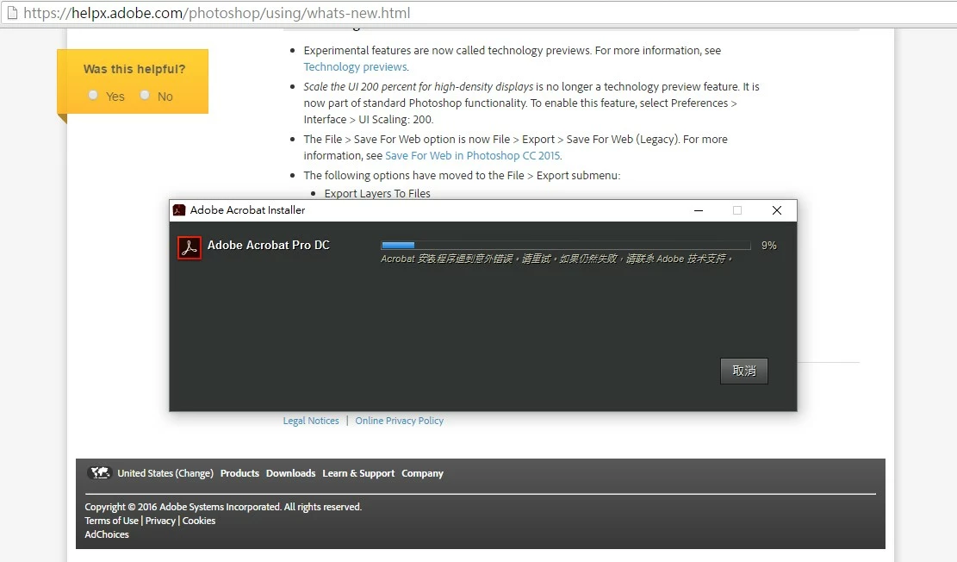Image resolution: width=957 pixels, height=562 pixels.
Task: Open the Save For Web in Photoshop CC 2015 link
Action: point(473,156)
